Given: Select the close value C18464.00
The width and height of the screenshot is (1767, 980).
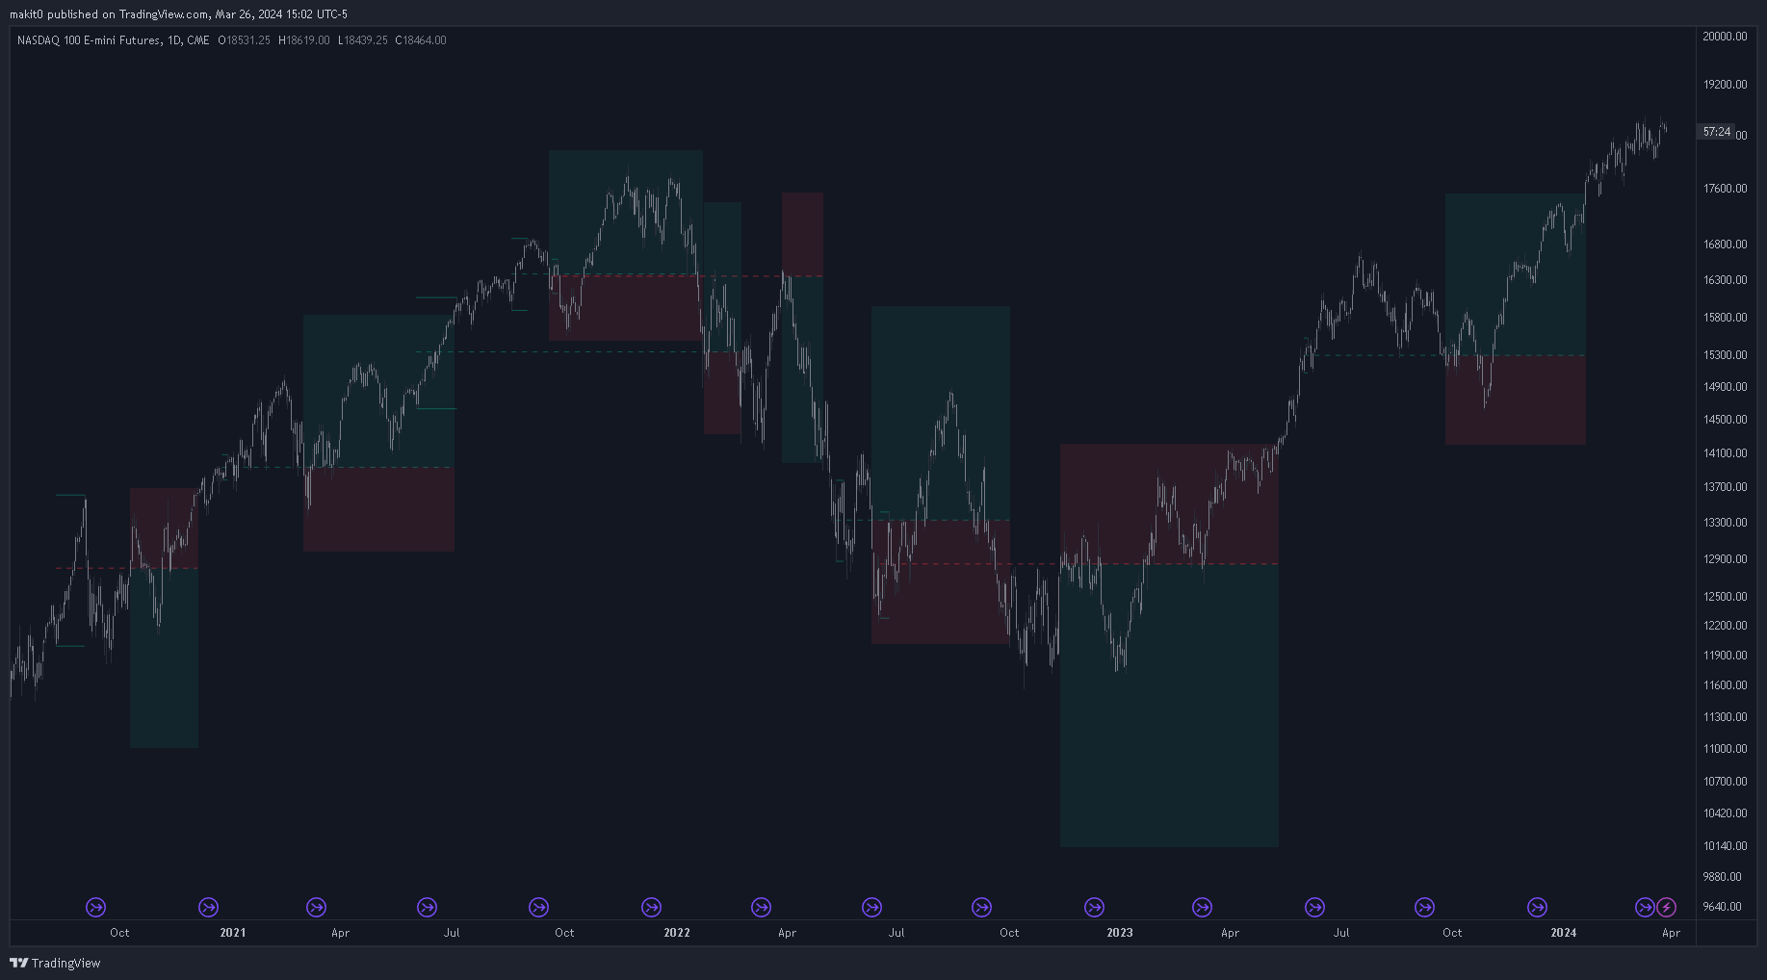Looking at the screenshot, I should [421, 40].
